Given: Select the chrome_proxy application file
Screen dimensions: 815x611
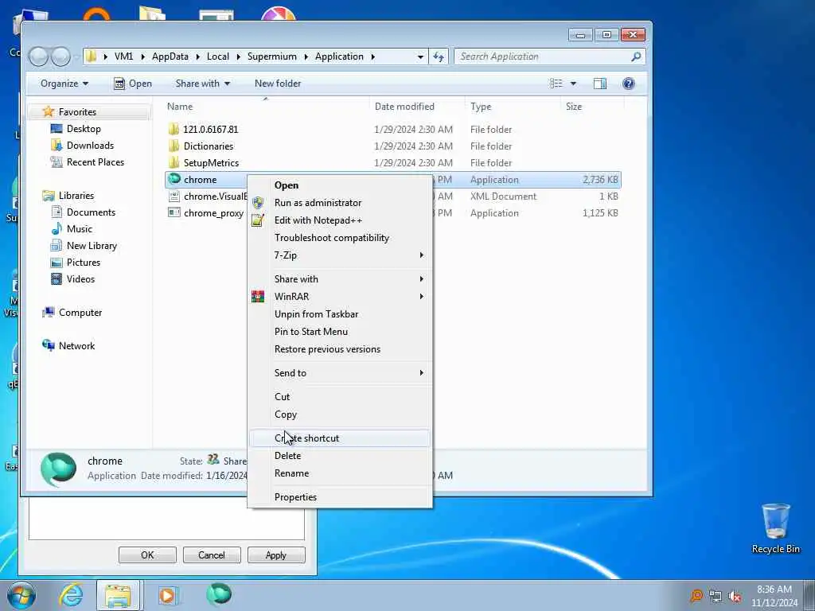Looking at the screenshot, I should coord(213,213).
